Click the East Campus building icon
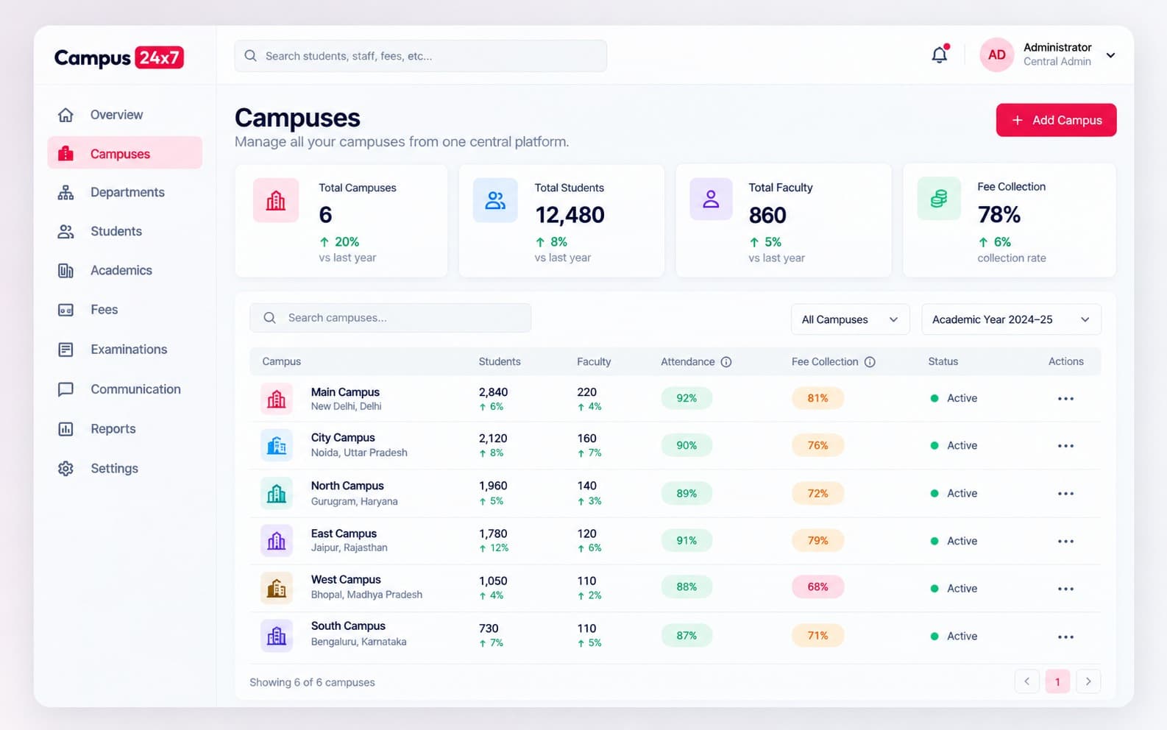The image size is (1167, 730). point(277,541)
